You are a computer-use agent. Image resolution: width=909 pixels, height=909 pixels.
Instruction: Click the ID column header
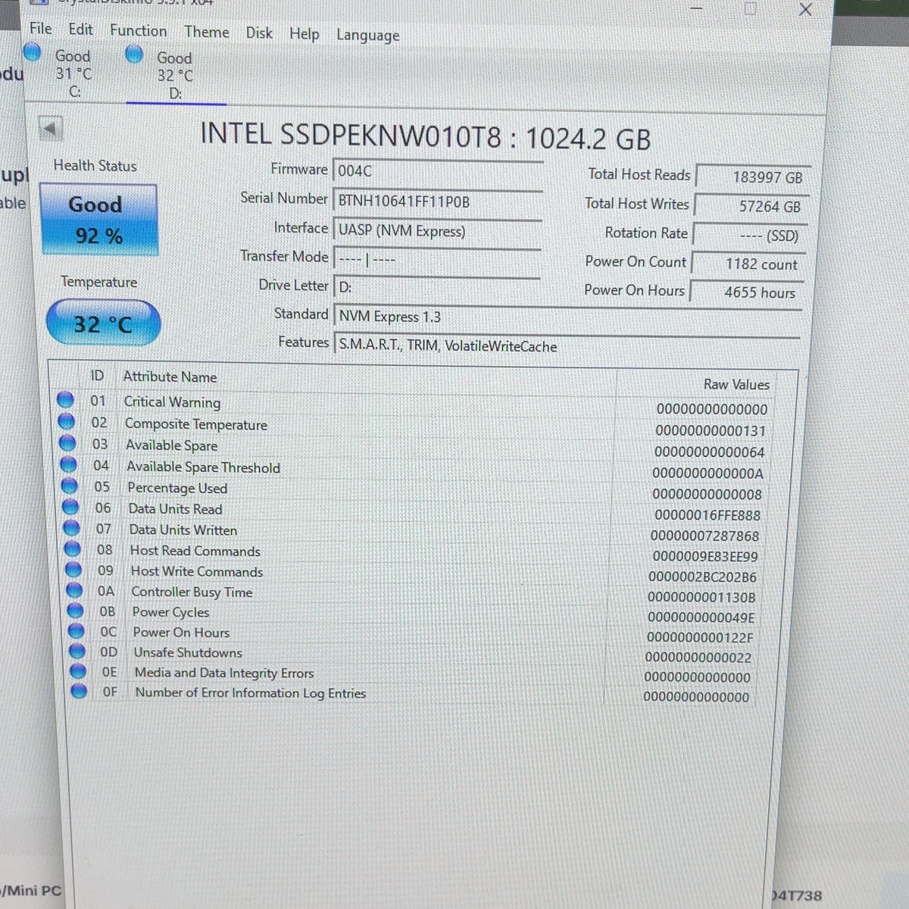tap(97, 376)
